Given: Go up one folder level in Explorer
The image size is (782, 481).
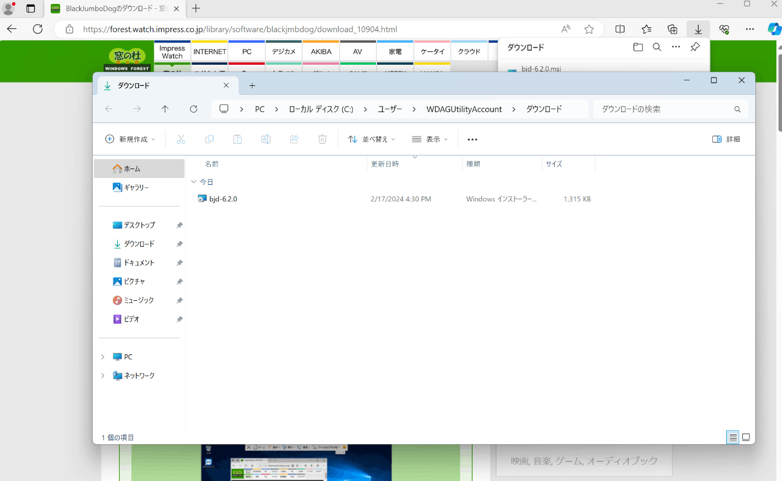Looking at the screenshot, I should point(165,109).
